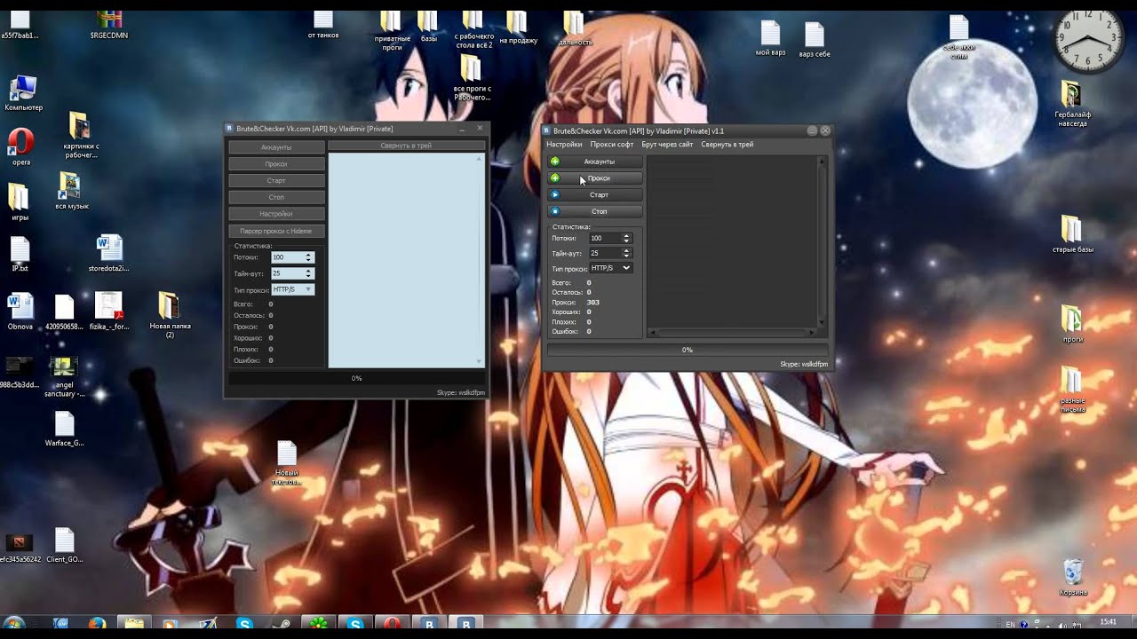Click Свернуть в трей in v1.1 menu bar
Viewport: 1137px width, 639px height.
point(727,144)
